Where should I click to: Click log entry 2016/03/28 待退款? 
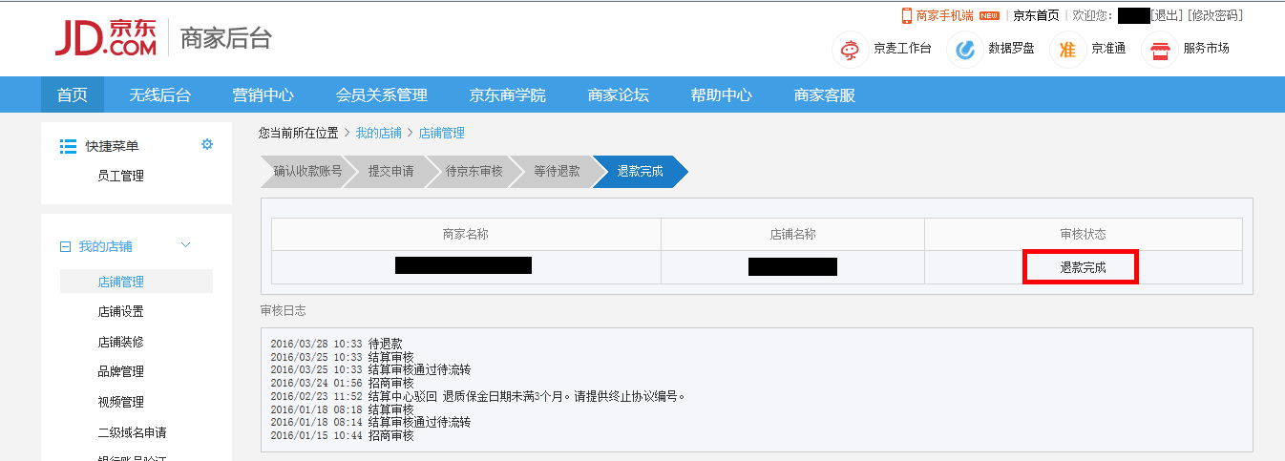pyautogui.click(x=336, y=344)
